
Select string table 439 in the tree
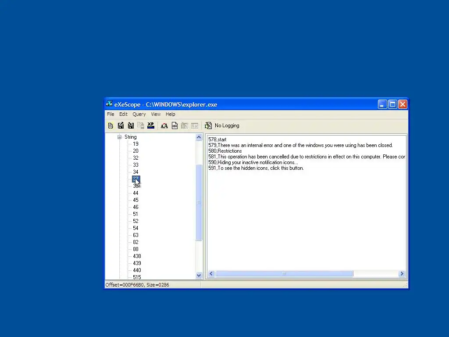coord(137,263)
